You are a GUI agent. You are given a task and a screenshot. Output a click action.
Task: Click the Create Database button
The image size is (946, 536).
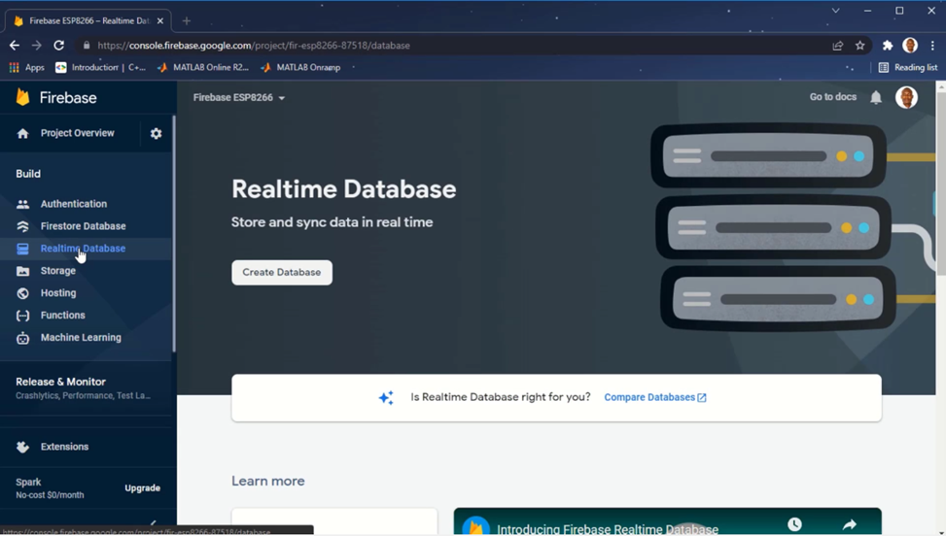click(282, 273)
